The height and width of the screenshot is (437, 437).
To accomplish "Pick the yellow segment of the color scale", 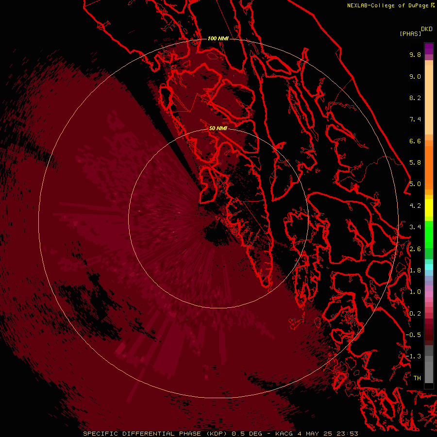I will tap(429, 208).
